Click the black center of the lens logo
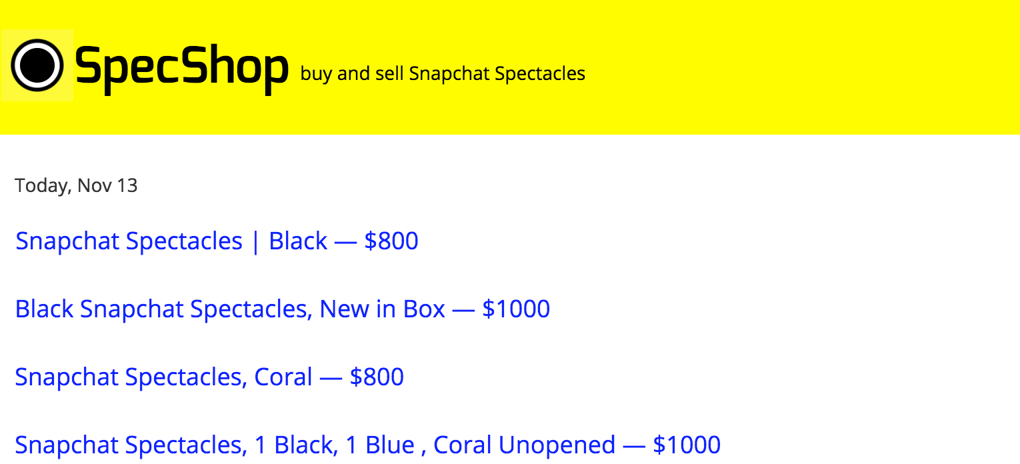The image size is (1020, 464). [37, 65]
